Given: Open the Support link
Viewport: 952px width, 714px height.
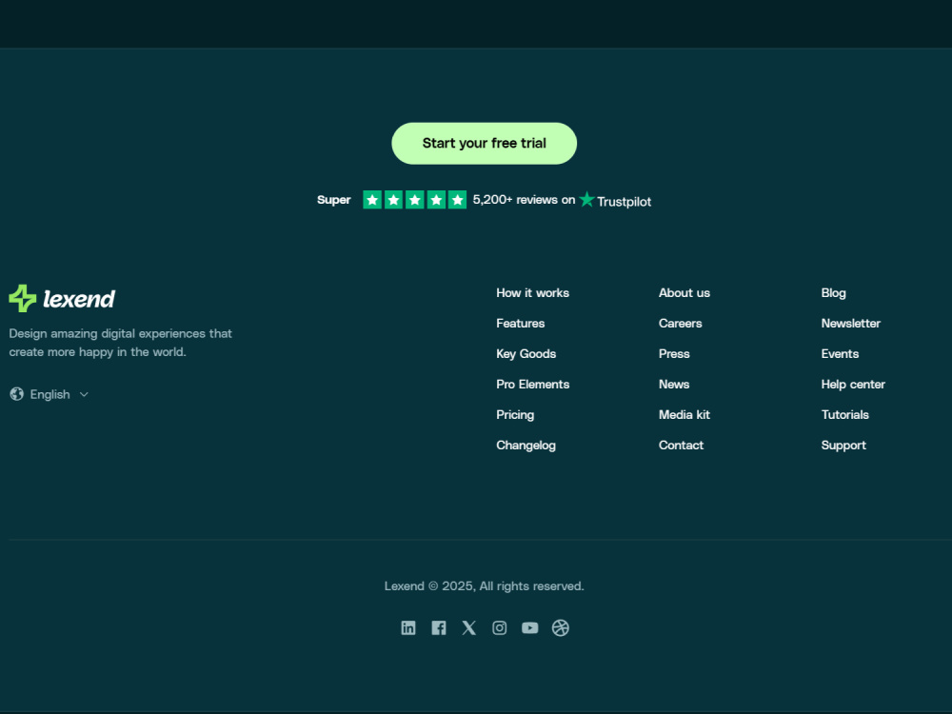Looking at the screenshot, I should coord(843,445).
